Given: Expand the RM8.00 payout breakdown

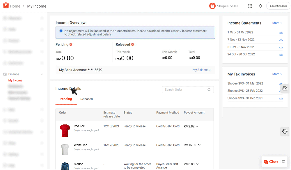Looking at the screenshot, I should [x=197, y=164].
